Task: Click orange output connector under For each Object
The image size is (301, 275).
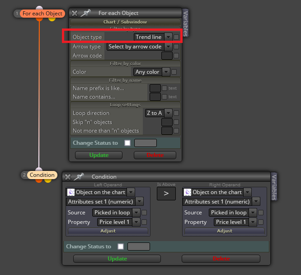Action: (x=39, y=19)
